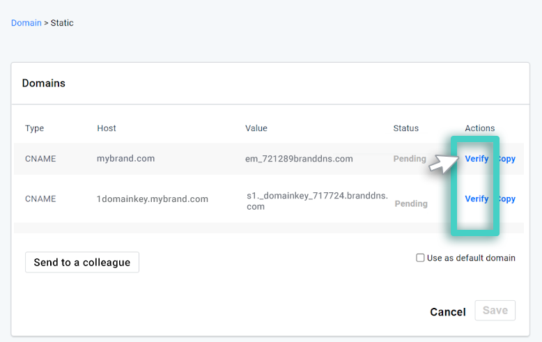Click the mybrand.com host cell

pos(125,159)
